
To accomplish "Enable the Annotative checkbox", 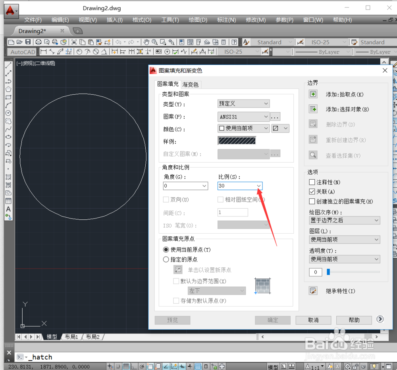I will (x=312, y=182).
